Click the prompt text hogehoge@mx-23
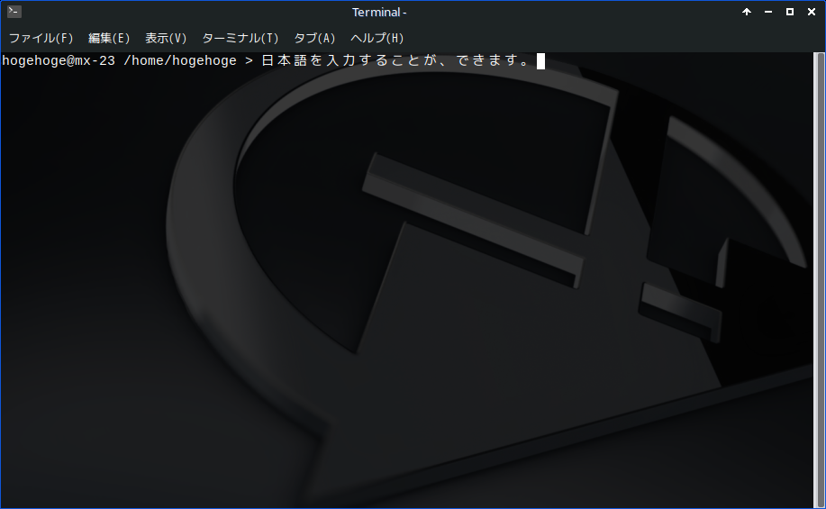Viewport: 826px width, 509px height. [59, 61]
